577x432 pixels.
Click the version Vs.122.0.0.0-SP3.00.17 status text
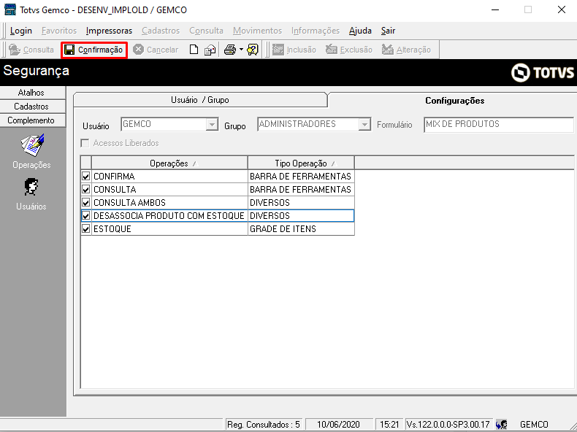pos(448,425)
